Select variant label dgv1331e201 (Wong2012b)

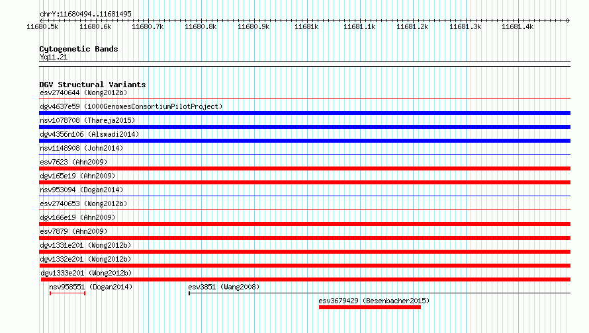point(85,245)
